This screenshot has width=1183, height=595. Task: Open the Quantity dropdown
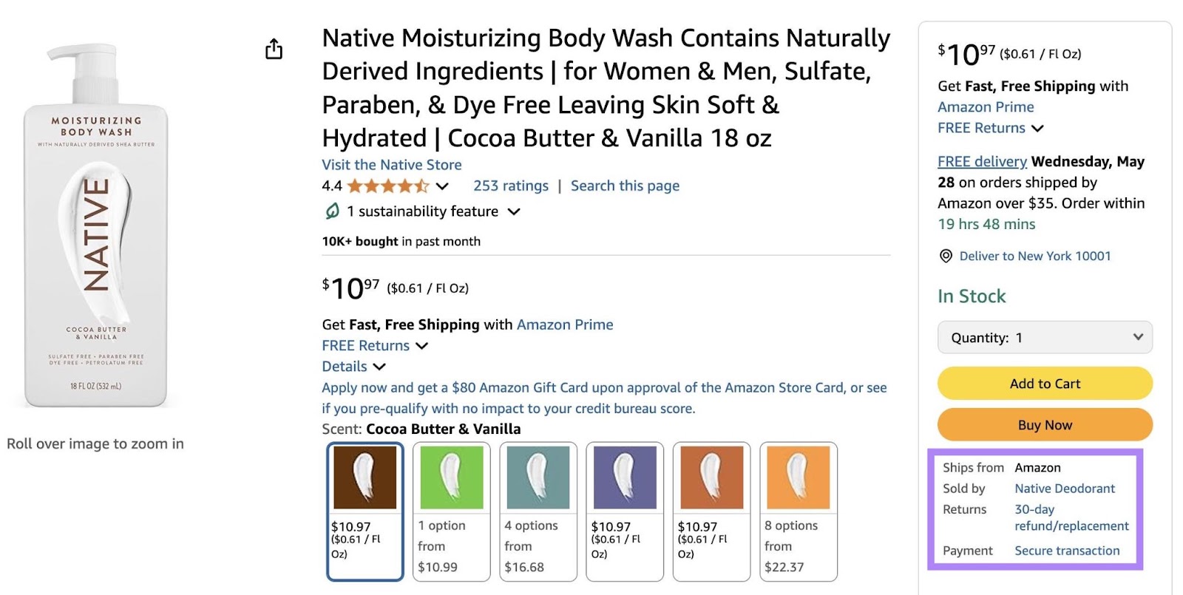pyautogui.click(x=1044, y=337)
